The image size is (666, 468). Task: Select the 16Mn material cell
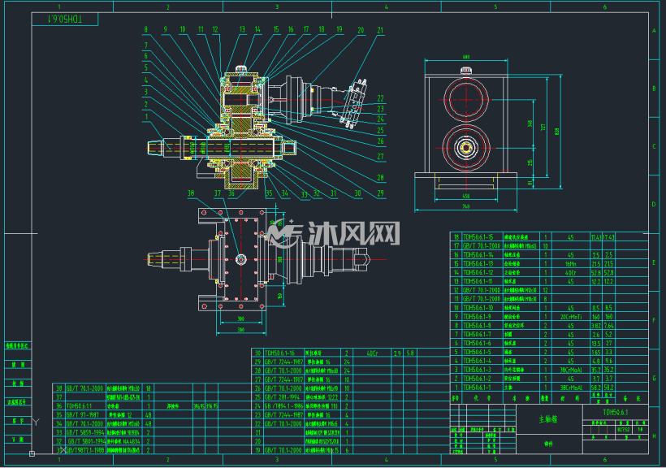[570, 264]
